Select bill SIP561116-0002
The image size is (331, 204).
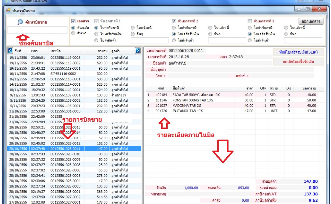tap(74, 74)
